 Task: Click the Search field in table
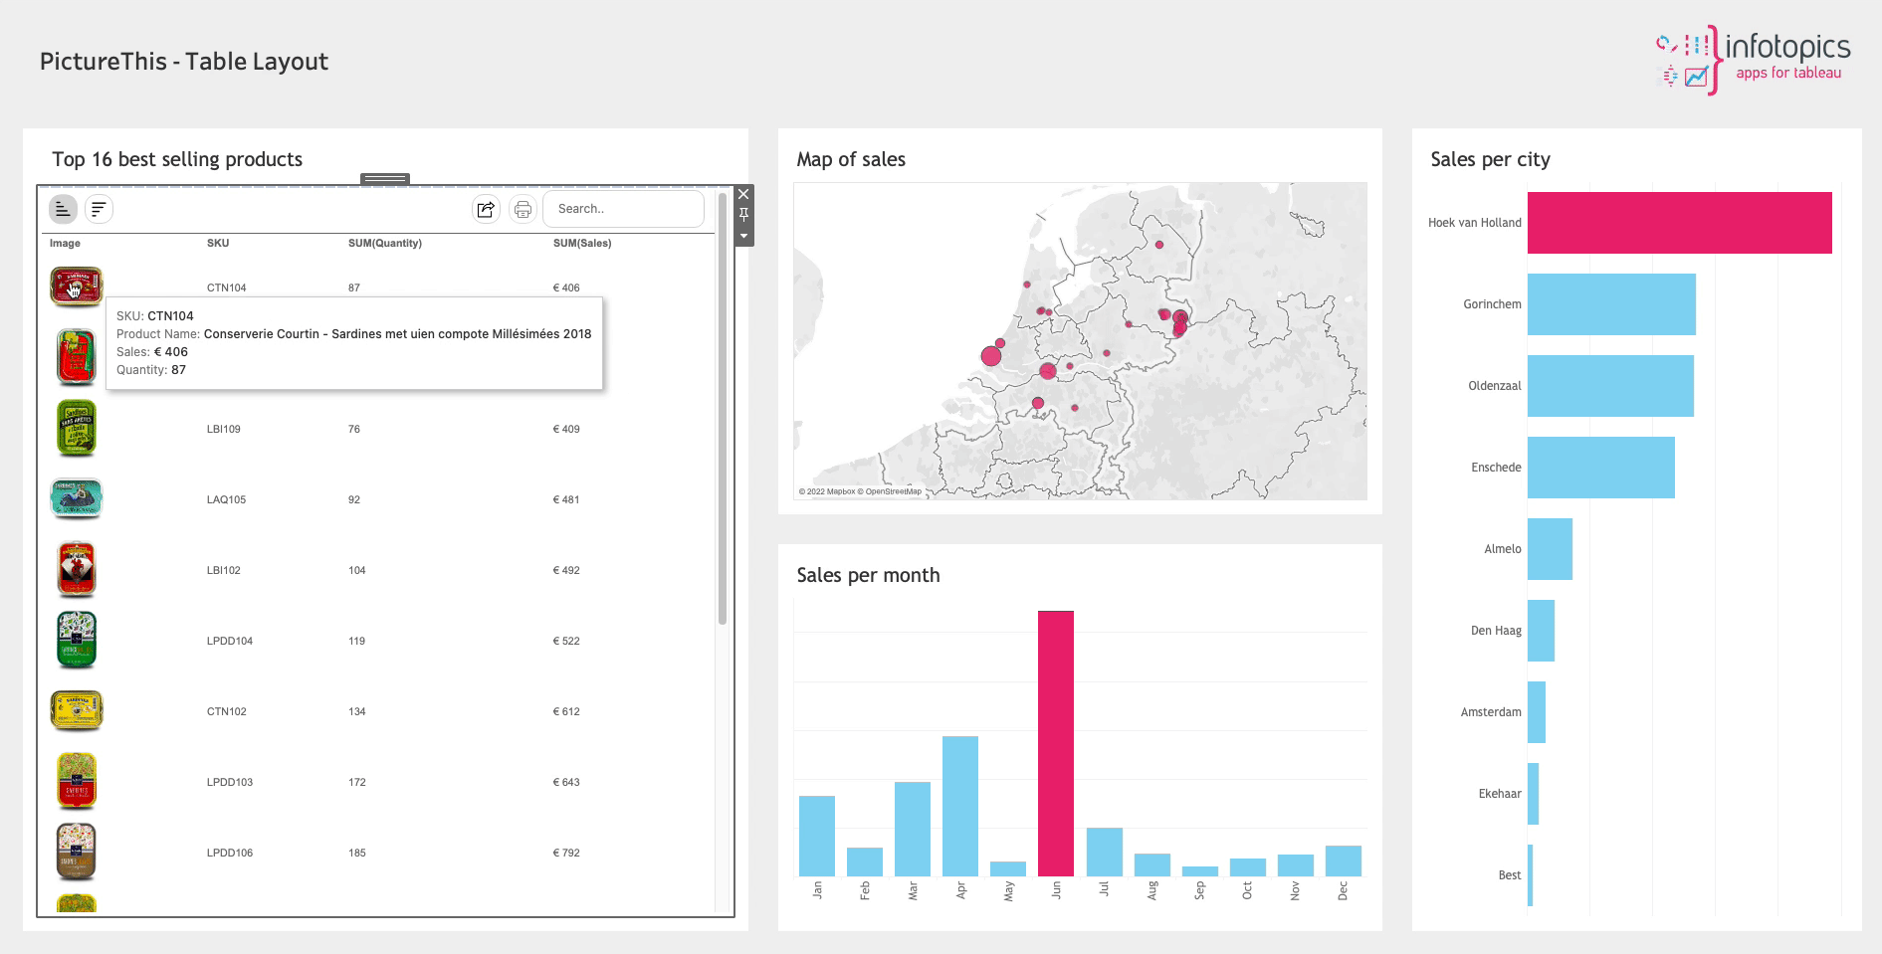pyautogui.click(x=623, y=209)
